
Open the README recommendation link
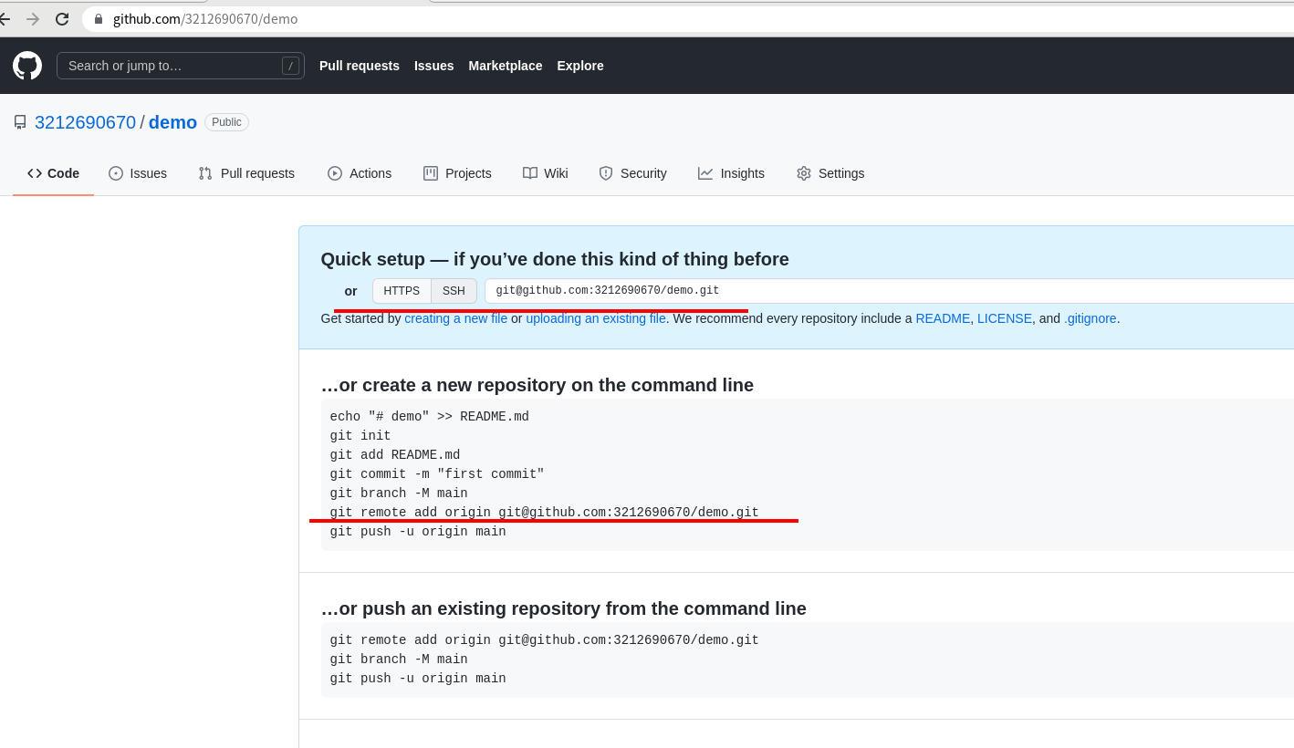[943, 318]
